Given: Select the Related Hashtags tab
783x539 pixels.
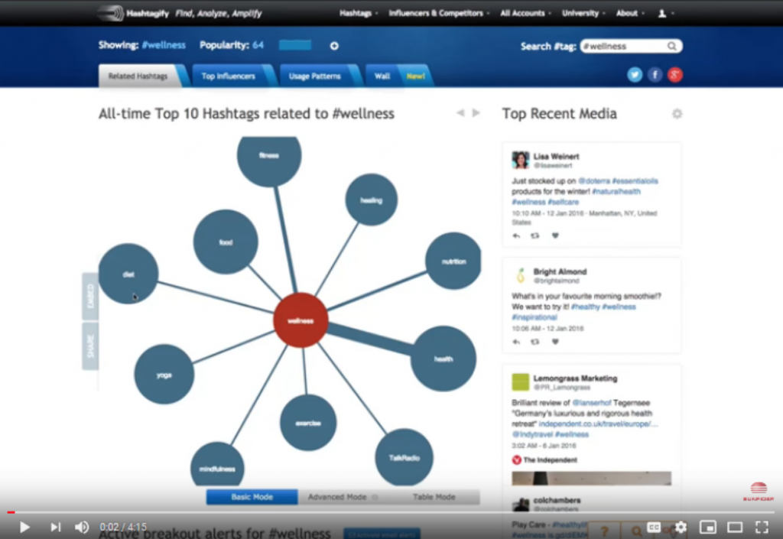Looking at the screenshot, I should pyautogui.click(x=138, y=76).
